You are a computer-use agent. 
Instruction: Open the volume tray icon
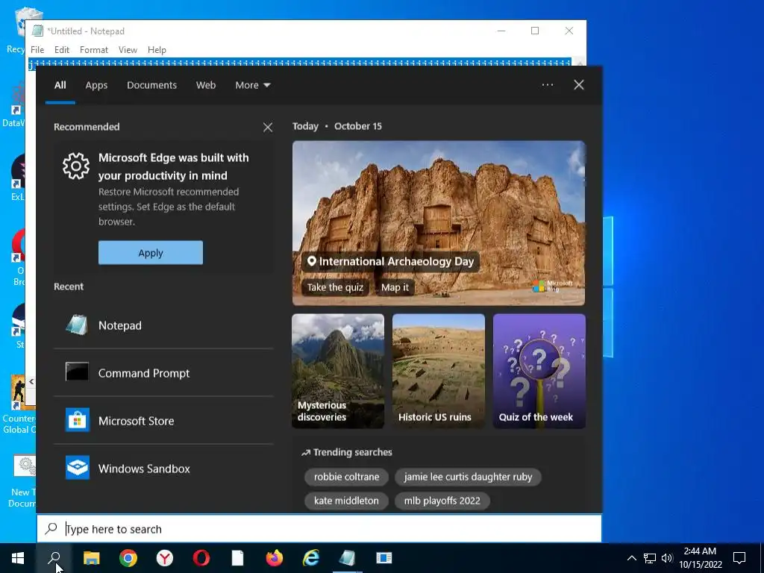pyautogui.click(x=667, y=558)
